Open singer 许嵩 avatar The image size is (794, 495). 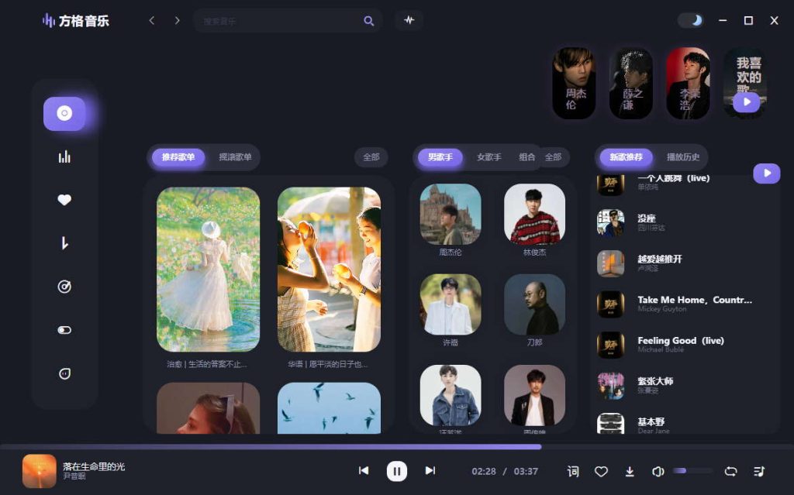(451, 304)
